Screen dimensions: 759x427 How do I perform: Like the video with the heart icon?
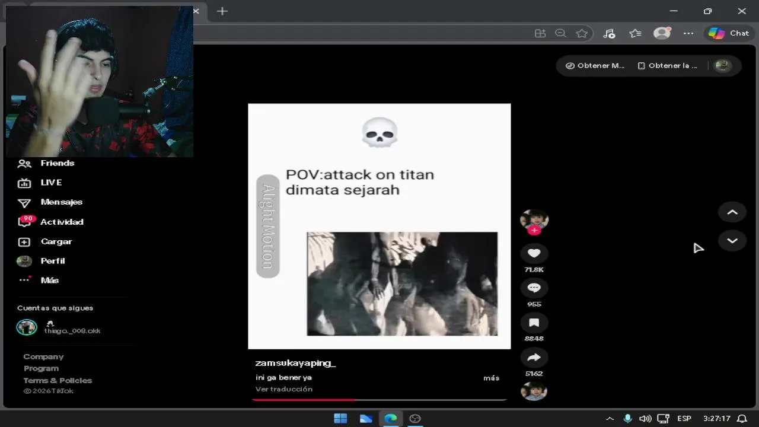[534, 253]
